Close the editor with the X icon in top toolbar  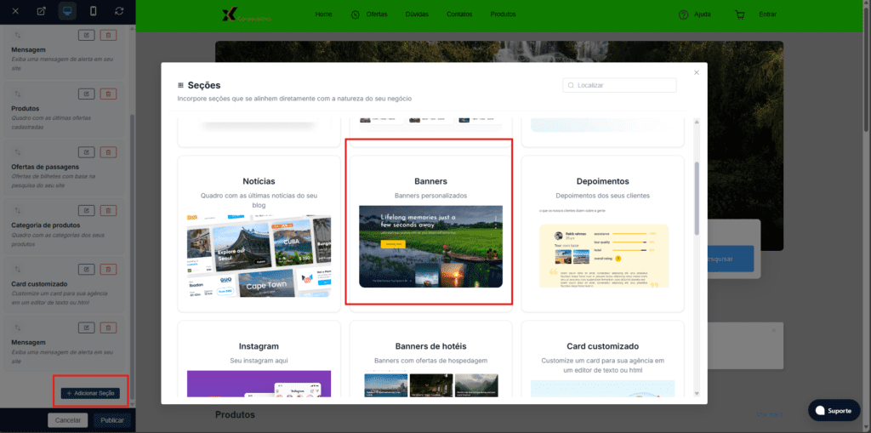tap(15, 11)
